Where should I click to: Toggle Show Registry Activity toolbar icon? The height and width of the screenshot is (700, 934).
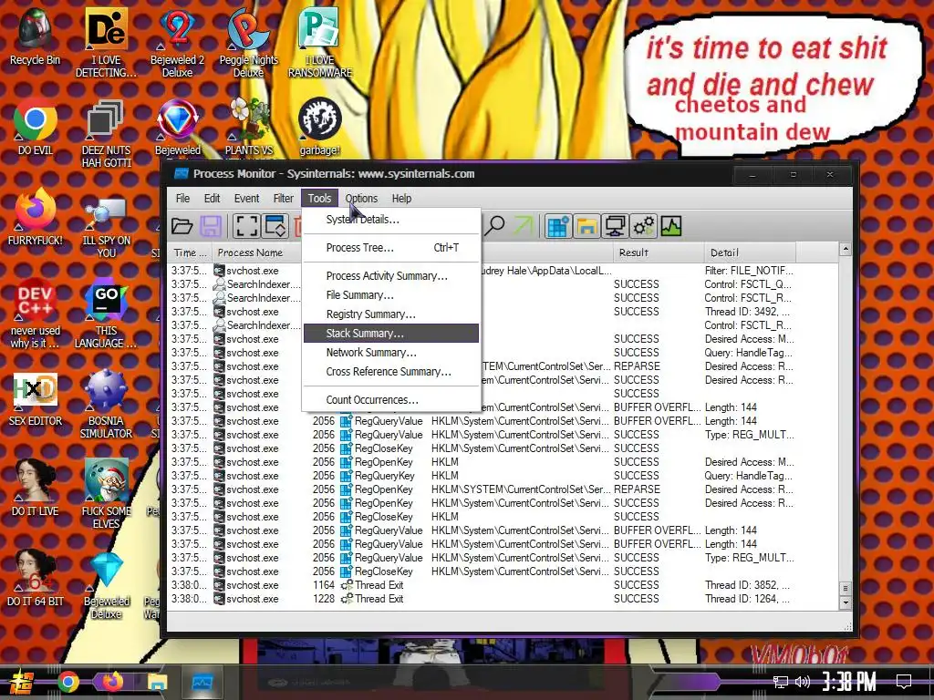coord(557,226)
